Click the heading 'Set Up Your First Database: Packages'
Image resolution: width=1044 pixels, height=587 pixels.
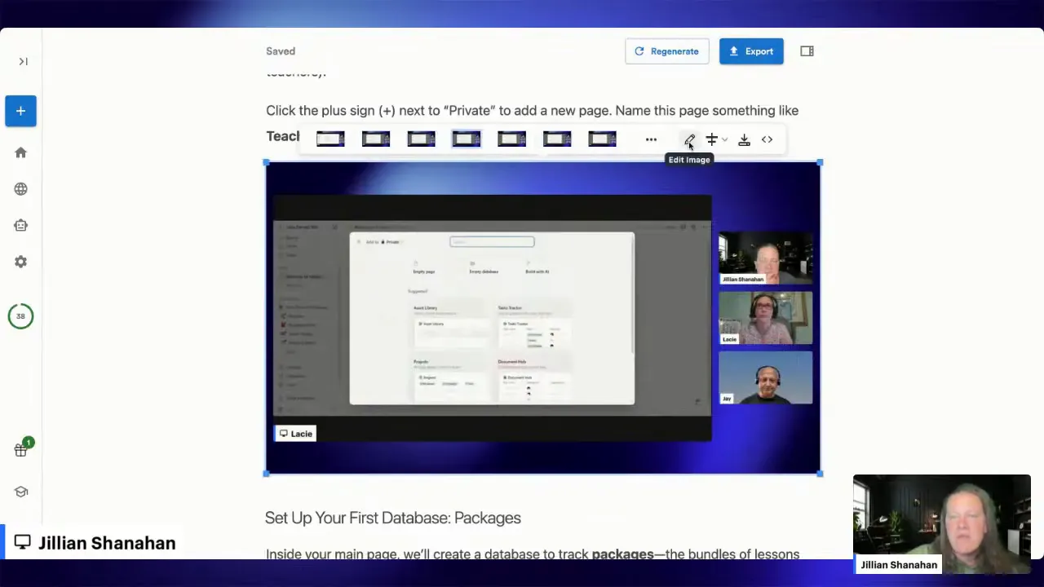393,518
